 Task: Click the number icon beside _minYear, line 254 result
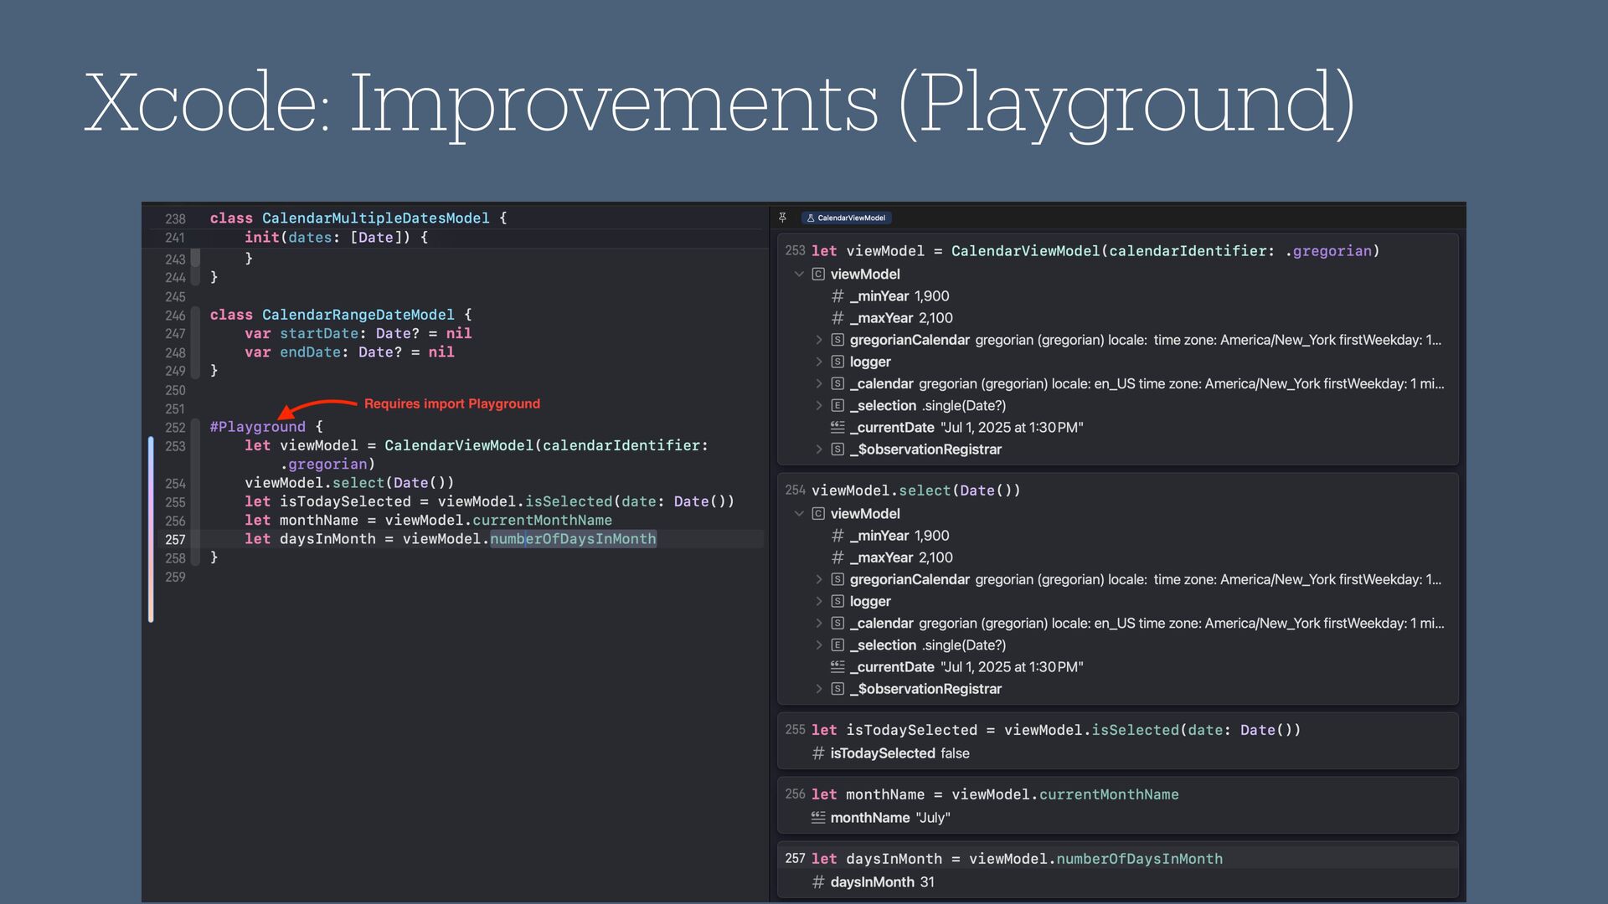tap(837, 535)
